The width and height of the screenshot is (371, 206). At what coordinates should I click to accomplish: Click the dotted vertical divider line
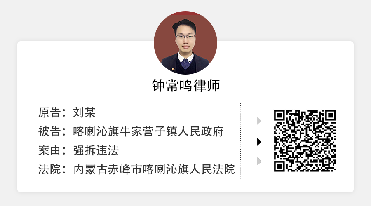tap(240, 141)
